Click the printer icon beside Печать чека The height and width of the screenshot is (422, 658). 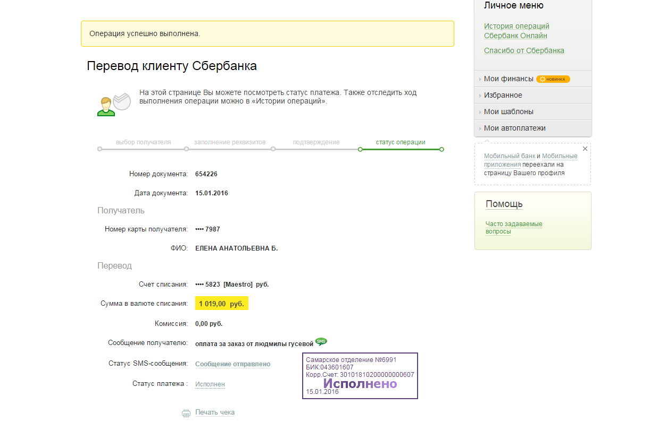coord(186,413)
